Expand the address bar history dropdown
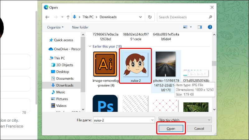Image resolution: width=249 pixels, height=140 pixels. point(140,17)
